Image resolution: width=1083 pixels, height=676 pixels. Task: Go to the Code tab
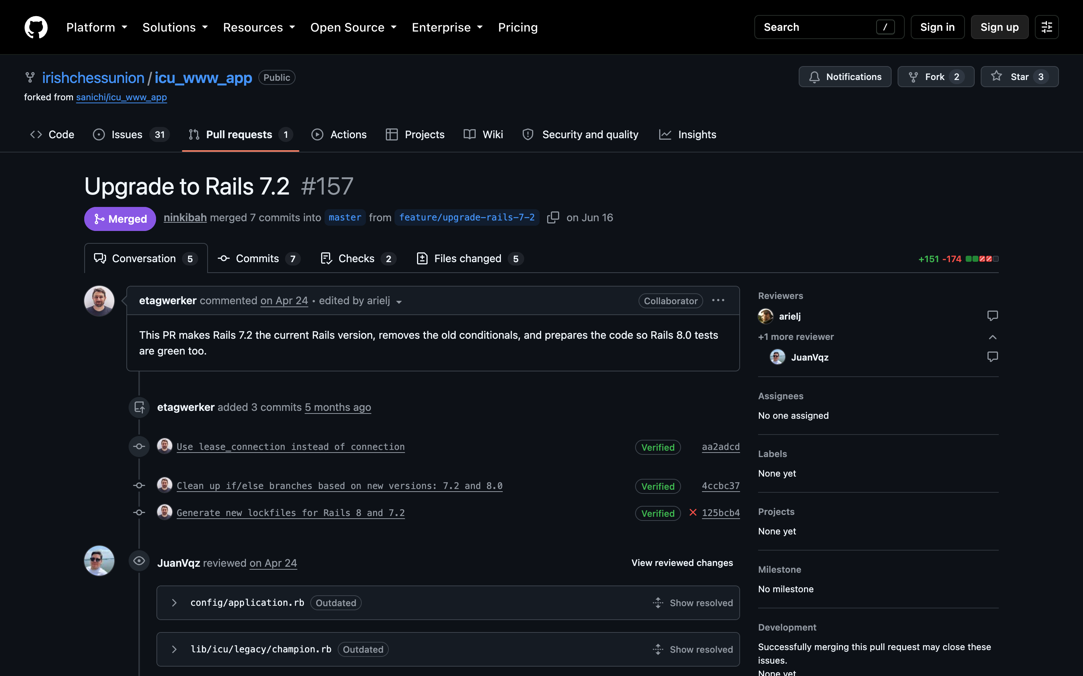52,134
